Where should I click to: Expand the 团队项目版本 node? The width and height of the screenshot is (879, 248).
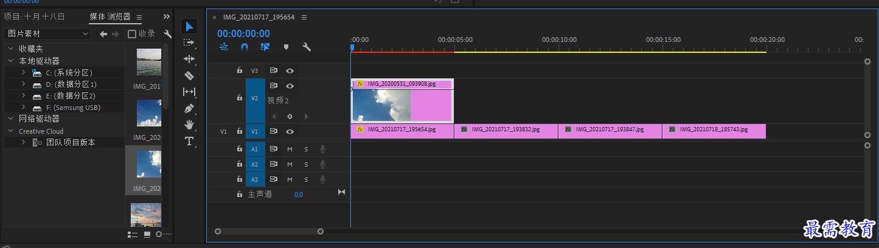point(23,142)
